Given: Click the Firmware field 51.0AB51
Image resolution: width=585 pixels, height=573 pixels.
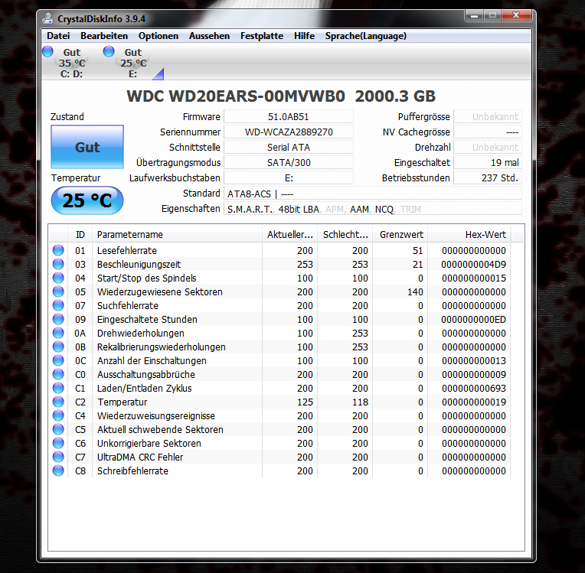Looking at the screenshot, I should coord(289,117).
